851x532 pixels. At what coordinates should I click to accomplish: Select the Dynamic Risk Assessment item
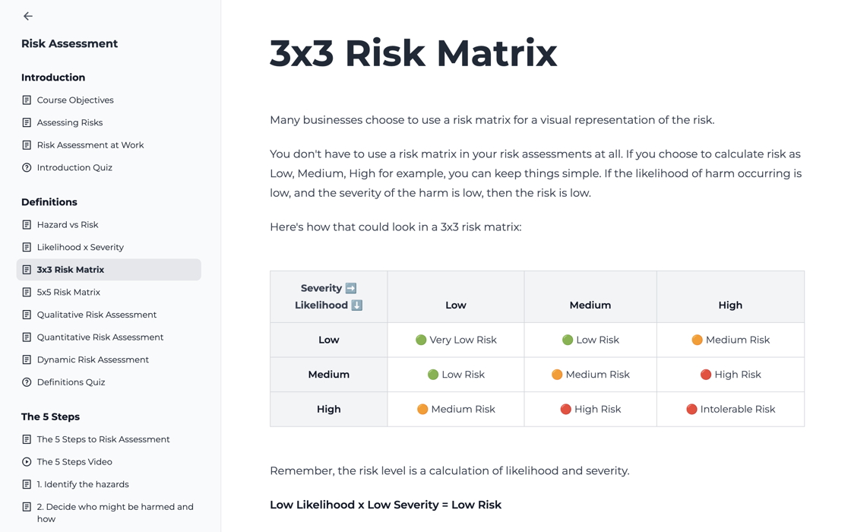coord(92,359)
